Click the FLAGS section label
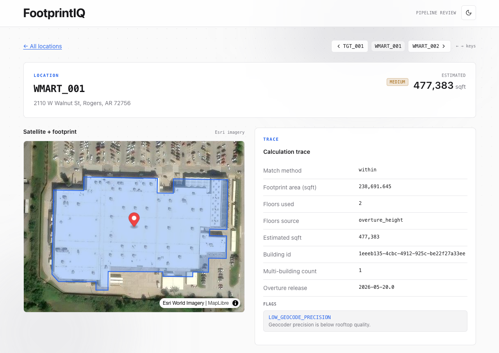Image resolution: width=499 pixels, height=353 pixels. pyautogui.click(x=270, y=304)
